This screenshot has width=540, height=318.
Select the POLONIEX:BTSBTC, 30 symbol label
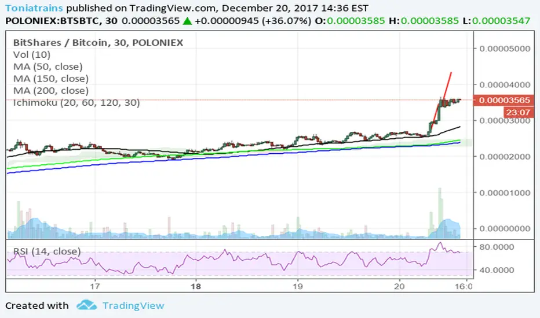tap(61, 21)
